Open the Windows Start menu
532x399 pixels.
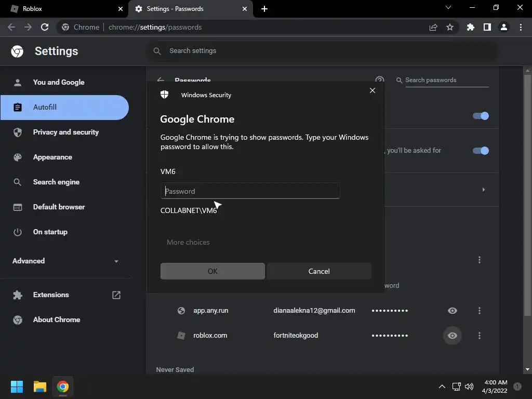click(x=17, y=387)
